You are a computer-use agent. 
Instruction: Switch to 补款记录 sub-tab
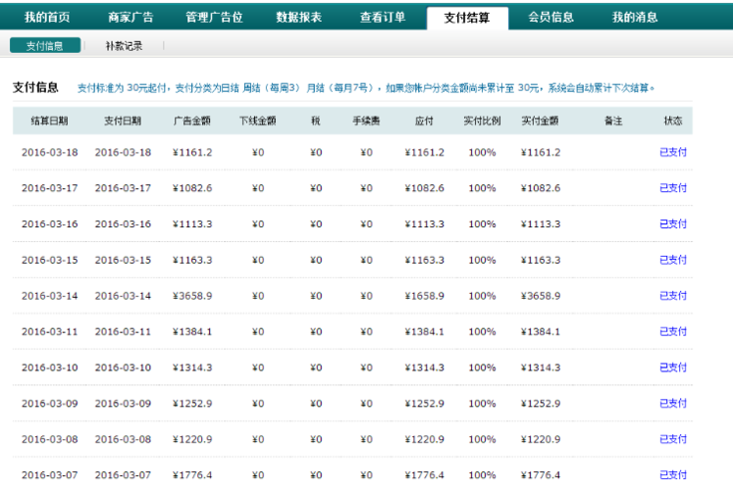coord(124,46)
